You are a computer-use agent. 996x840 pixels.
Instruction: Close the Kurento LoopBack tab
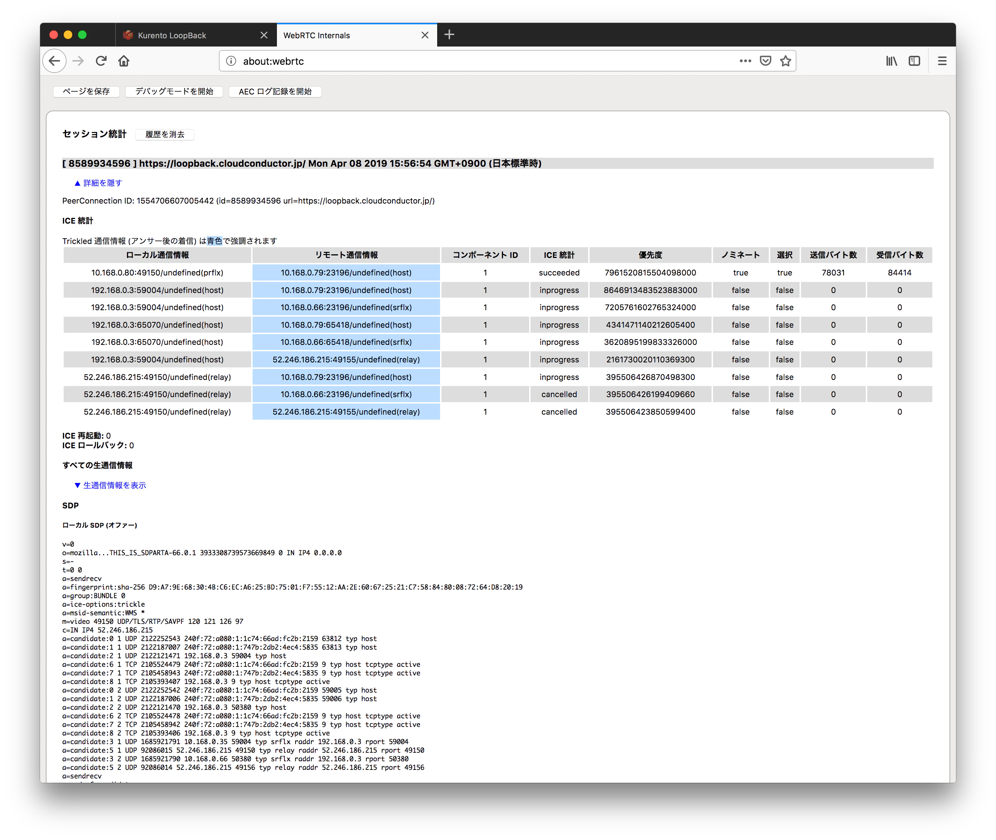[x=264, y=35]
